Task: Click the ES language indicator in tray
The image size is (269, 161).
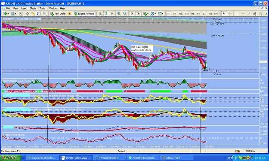Action: point(229,158)
